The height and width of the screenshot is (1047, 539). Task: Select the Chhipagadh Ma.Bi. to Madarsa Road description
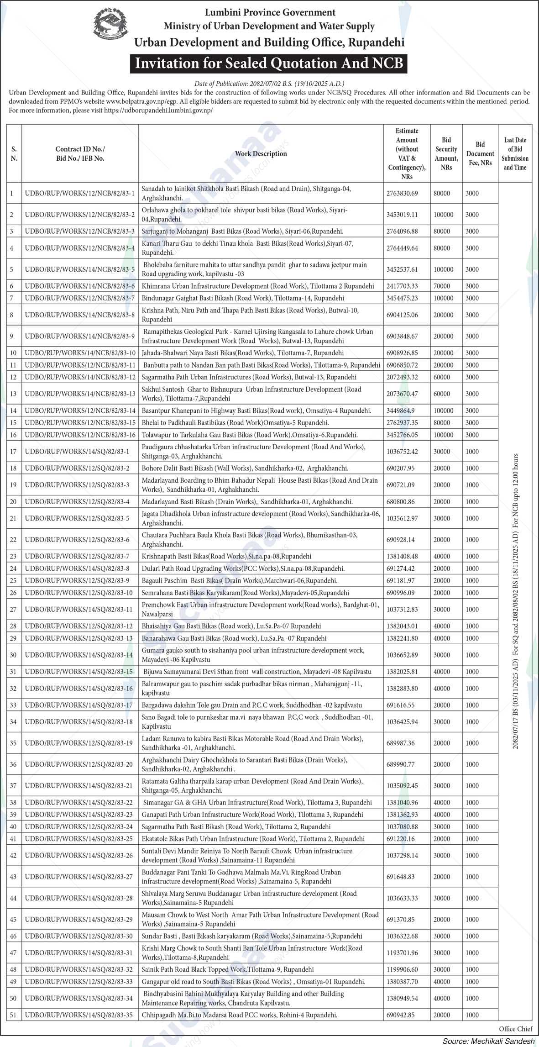point(239,1015)
